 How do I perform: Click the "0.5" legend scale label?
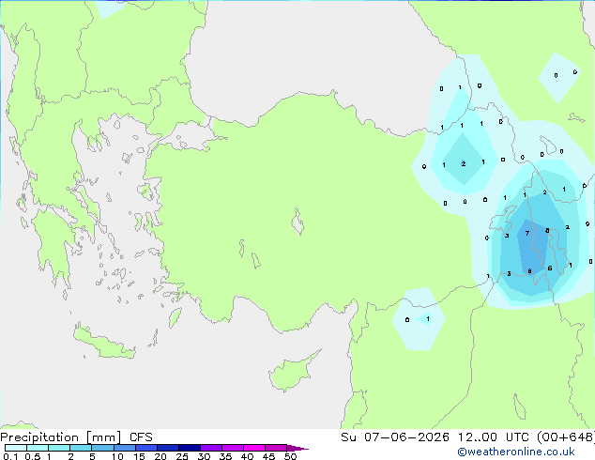33,456
